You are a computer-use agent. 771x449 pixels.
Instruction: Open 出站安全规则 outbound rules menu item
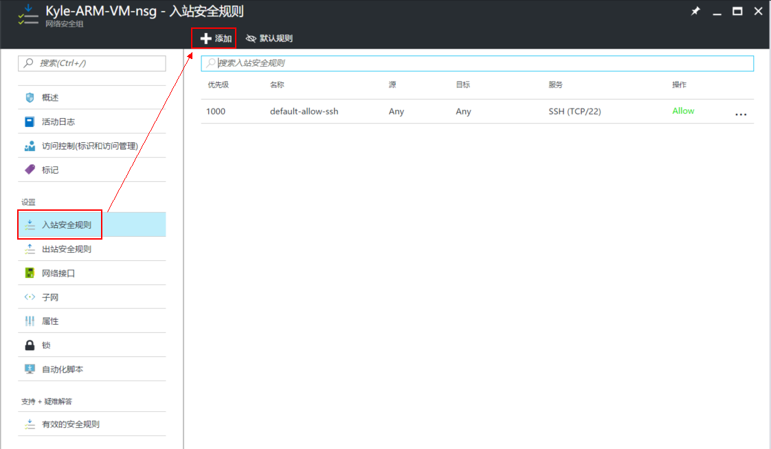tap(66, 249)
